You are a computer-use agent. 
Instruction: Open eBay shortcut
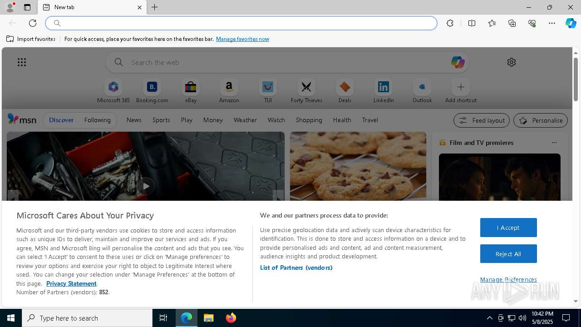pos(191,91)
